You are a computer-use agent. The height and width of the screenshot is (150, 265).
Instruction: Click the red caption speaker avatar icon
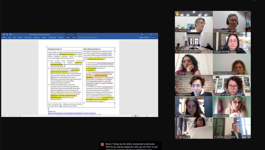(102, 145)
